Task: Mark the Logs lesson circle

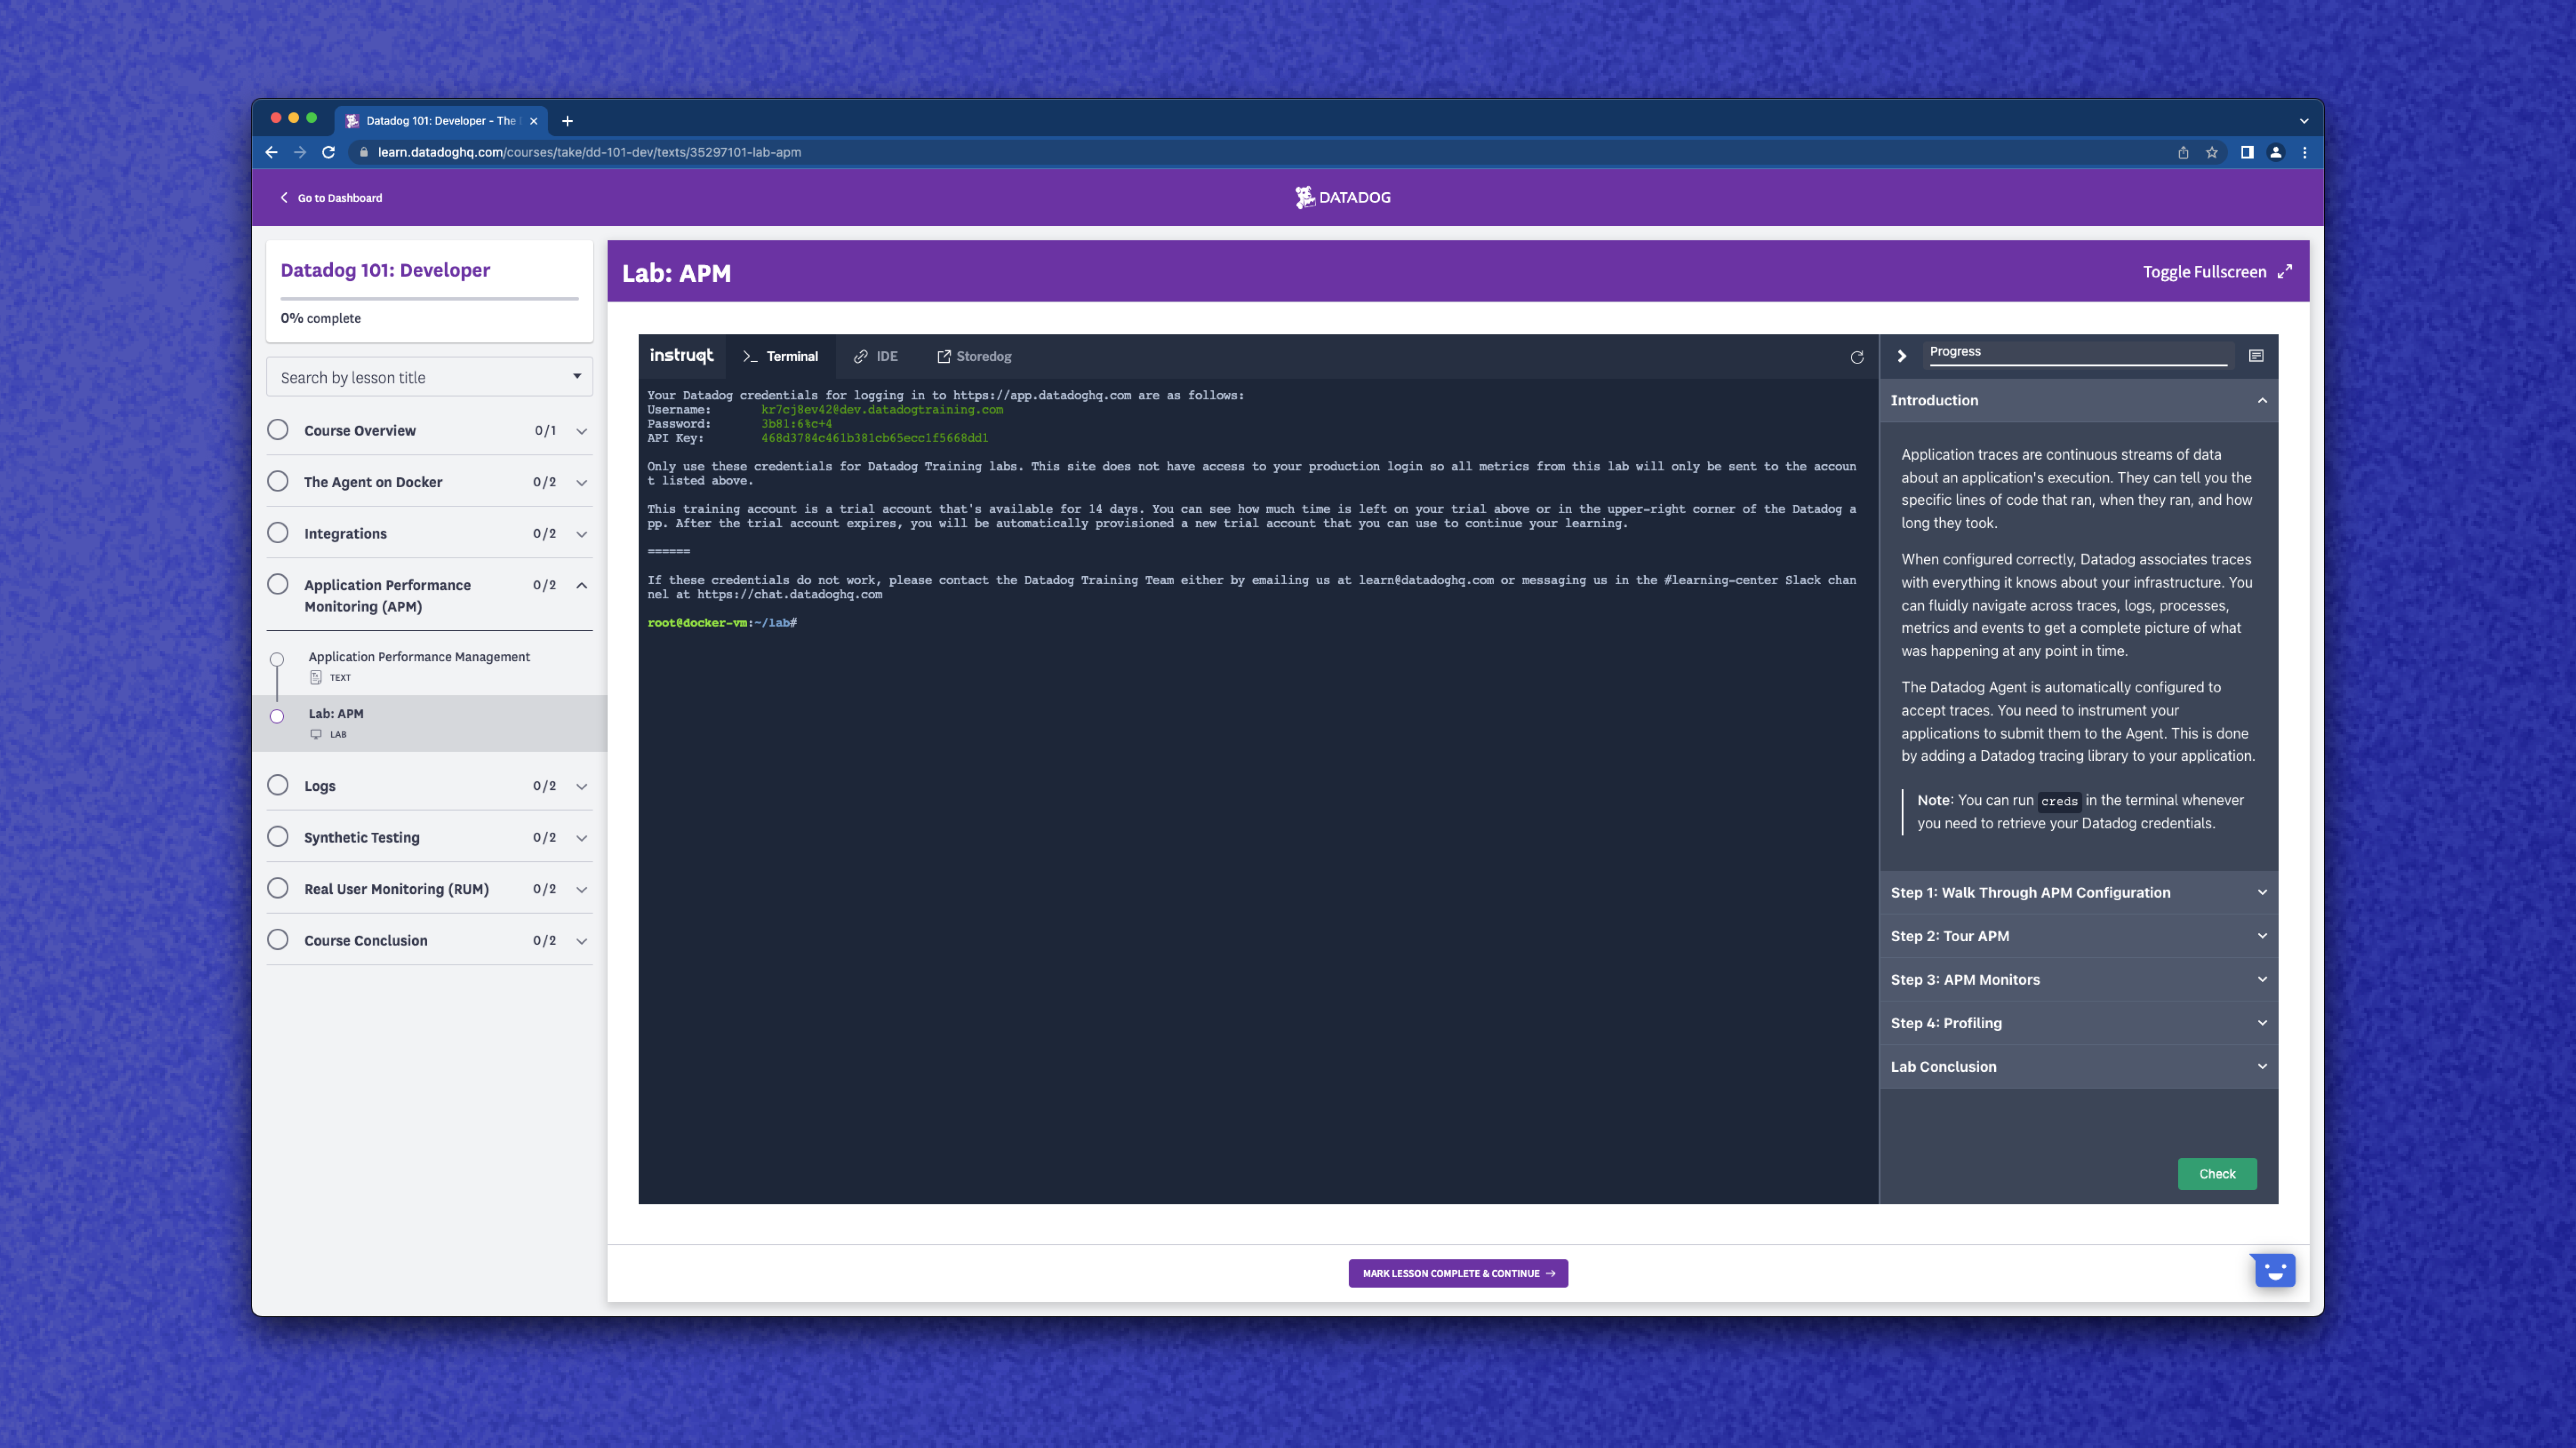Action: click(277, 786)
